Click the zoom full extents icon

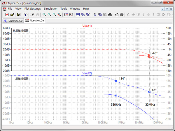click(59, 14)
